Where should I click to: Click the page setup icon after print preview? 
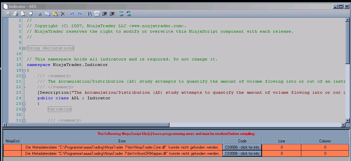(x=31, y=14)
